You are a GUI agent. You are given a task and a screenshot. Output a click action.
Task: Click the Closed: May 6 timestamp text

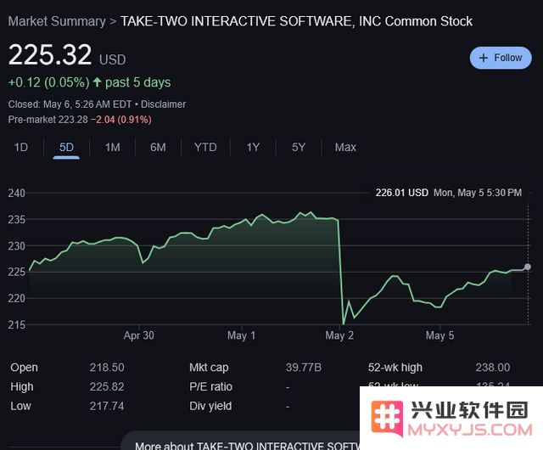click(70, 104)
